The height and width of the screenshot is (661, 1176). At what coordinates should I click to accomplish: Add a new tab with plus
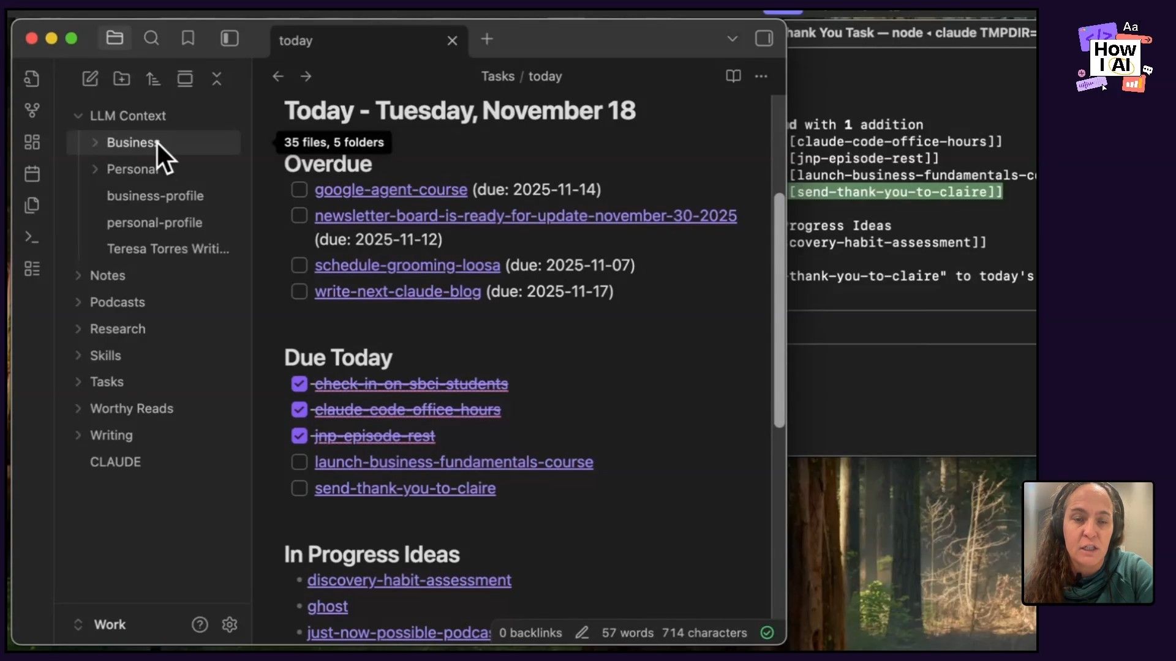click(x=487, y=39)
